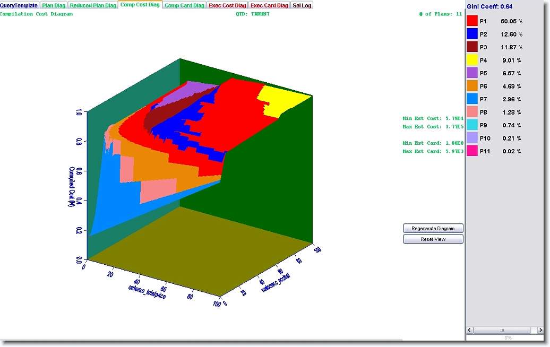Switch to the Plan Diag tab
Screen dimensions: 550x347
[54, 5]
